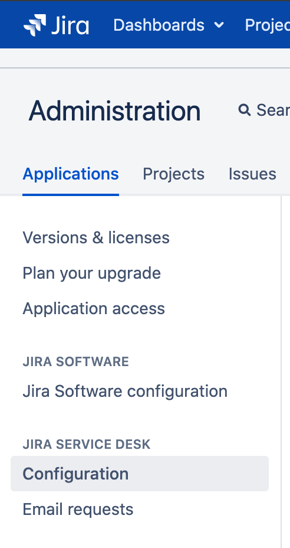Click the Jira wordmark text in header
This screenshot has width=290, height=548.
(x=70, y=25)
